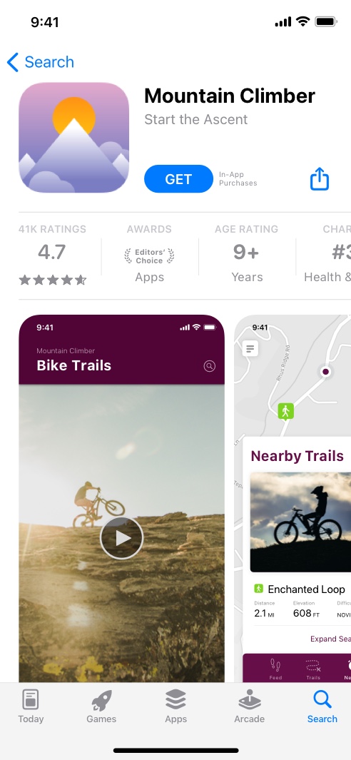Image resolution: width=351 pixels, height=760 pixels.
Task: Play the Bike Trails preview video
Action: click(122, 538)
